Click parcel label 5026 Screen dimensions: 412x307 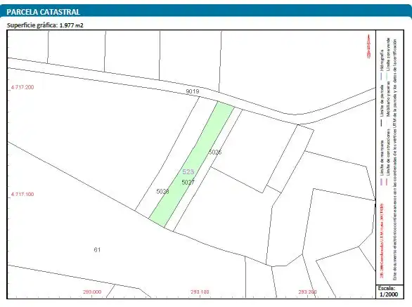pyautogui.click(x=215, y=152)
